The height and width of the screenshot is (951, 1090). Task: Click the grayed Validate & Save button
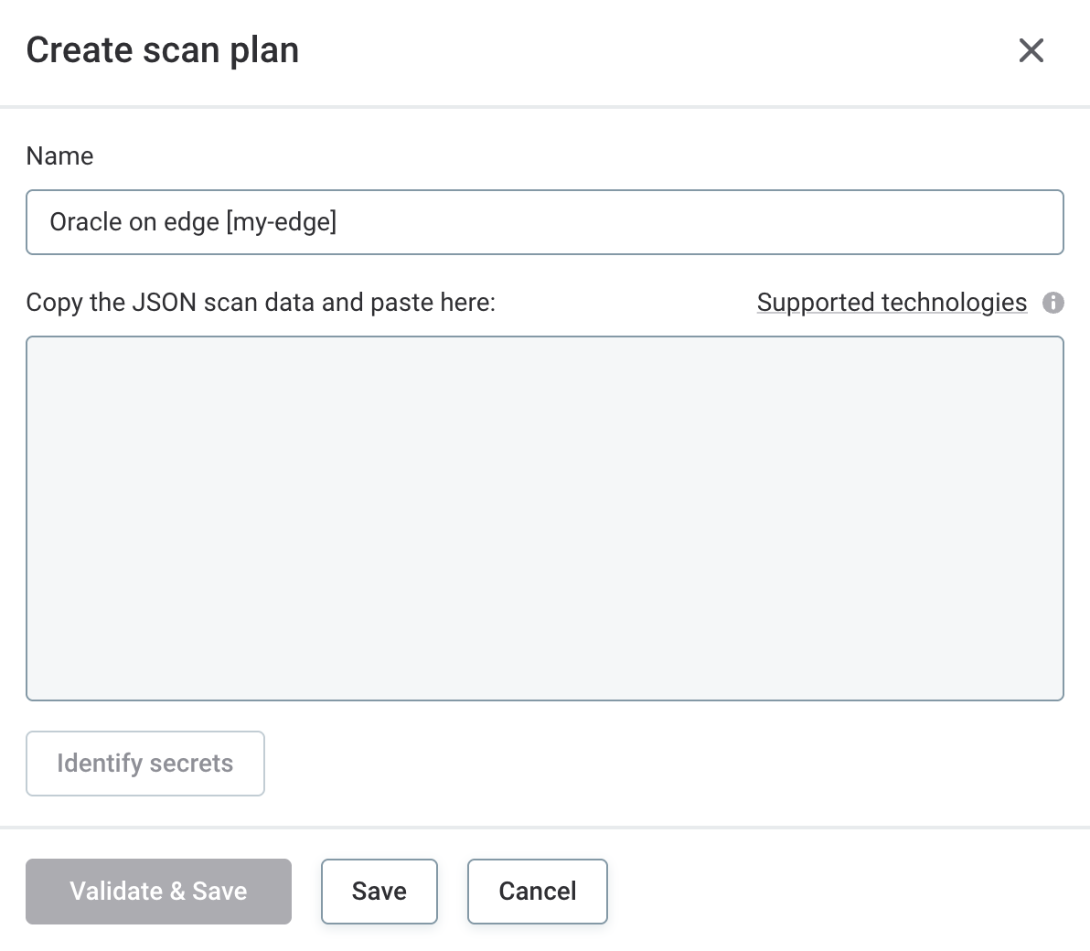pos(158,891)
